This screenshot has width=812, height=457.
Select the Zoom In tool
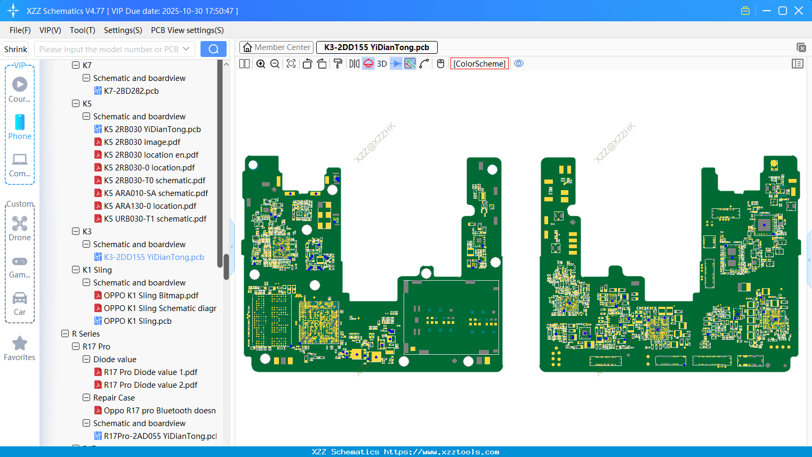[x=261, y=63]
